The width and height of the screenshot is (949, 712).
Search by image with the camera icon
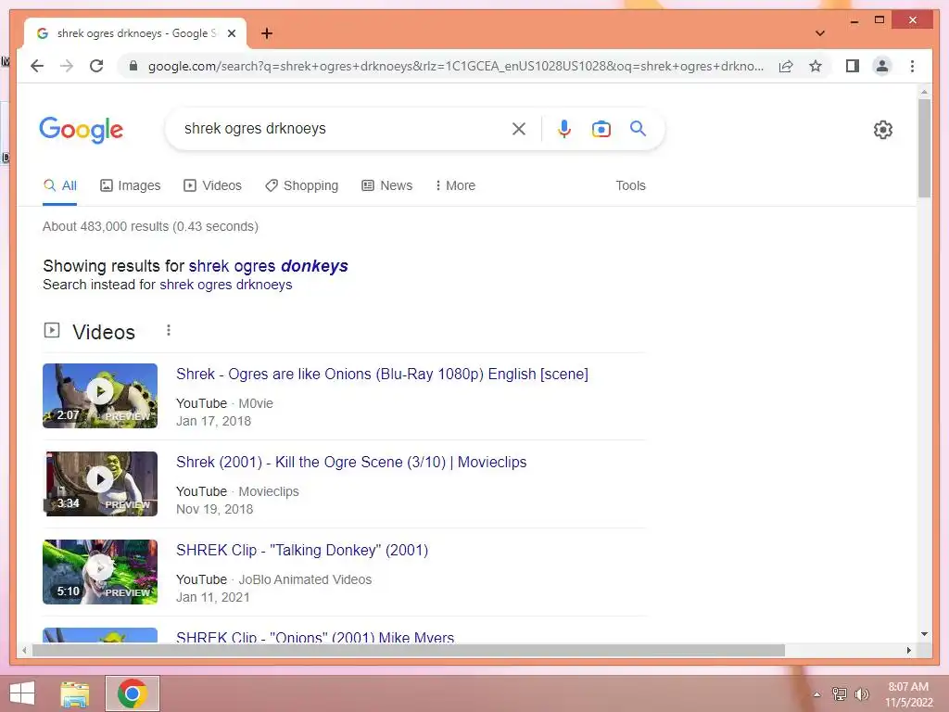(601, 129)
